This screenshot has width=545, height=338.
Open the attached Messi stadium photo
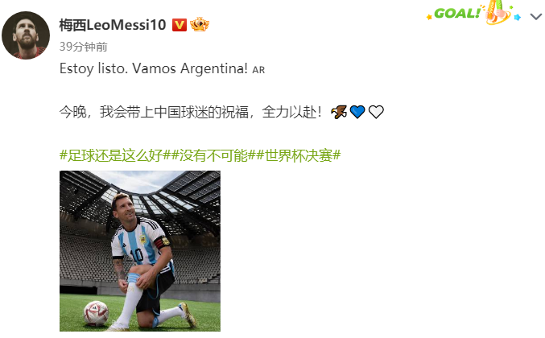(x=140, y=251)
